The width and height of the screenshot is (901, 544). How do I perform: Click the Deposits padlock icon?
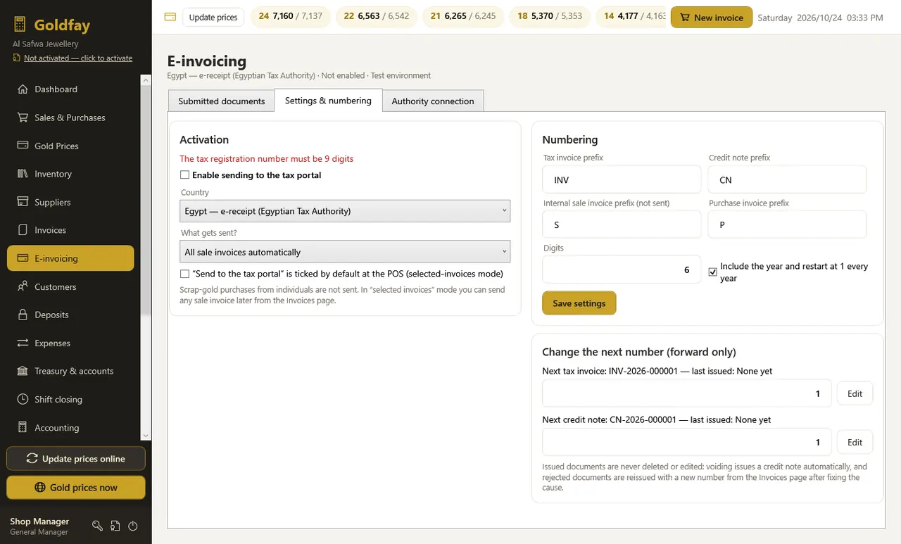tap(22, 315)
